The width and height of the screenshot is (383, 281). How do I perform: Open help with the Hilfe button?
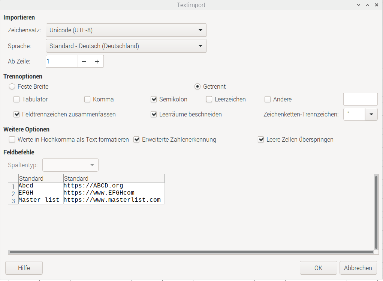[24, 268]
